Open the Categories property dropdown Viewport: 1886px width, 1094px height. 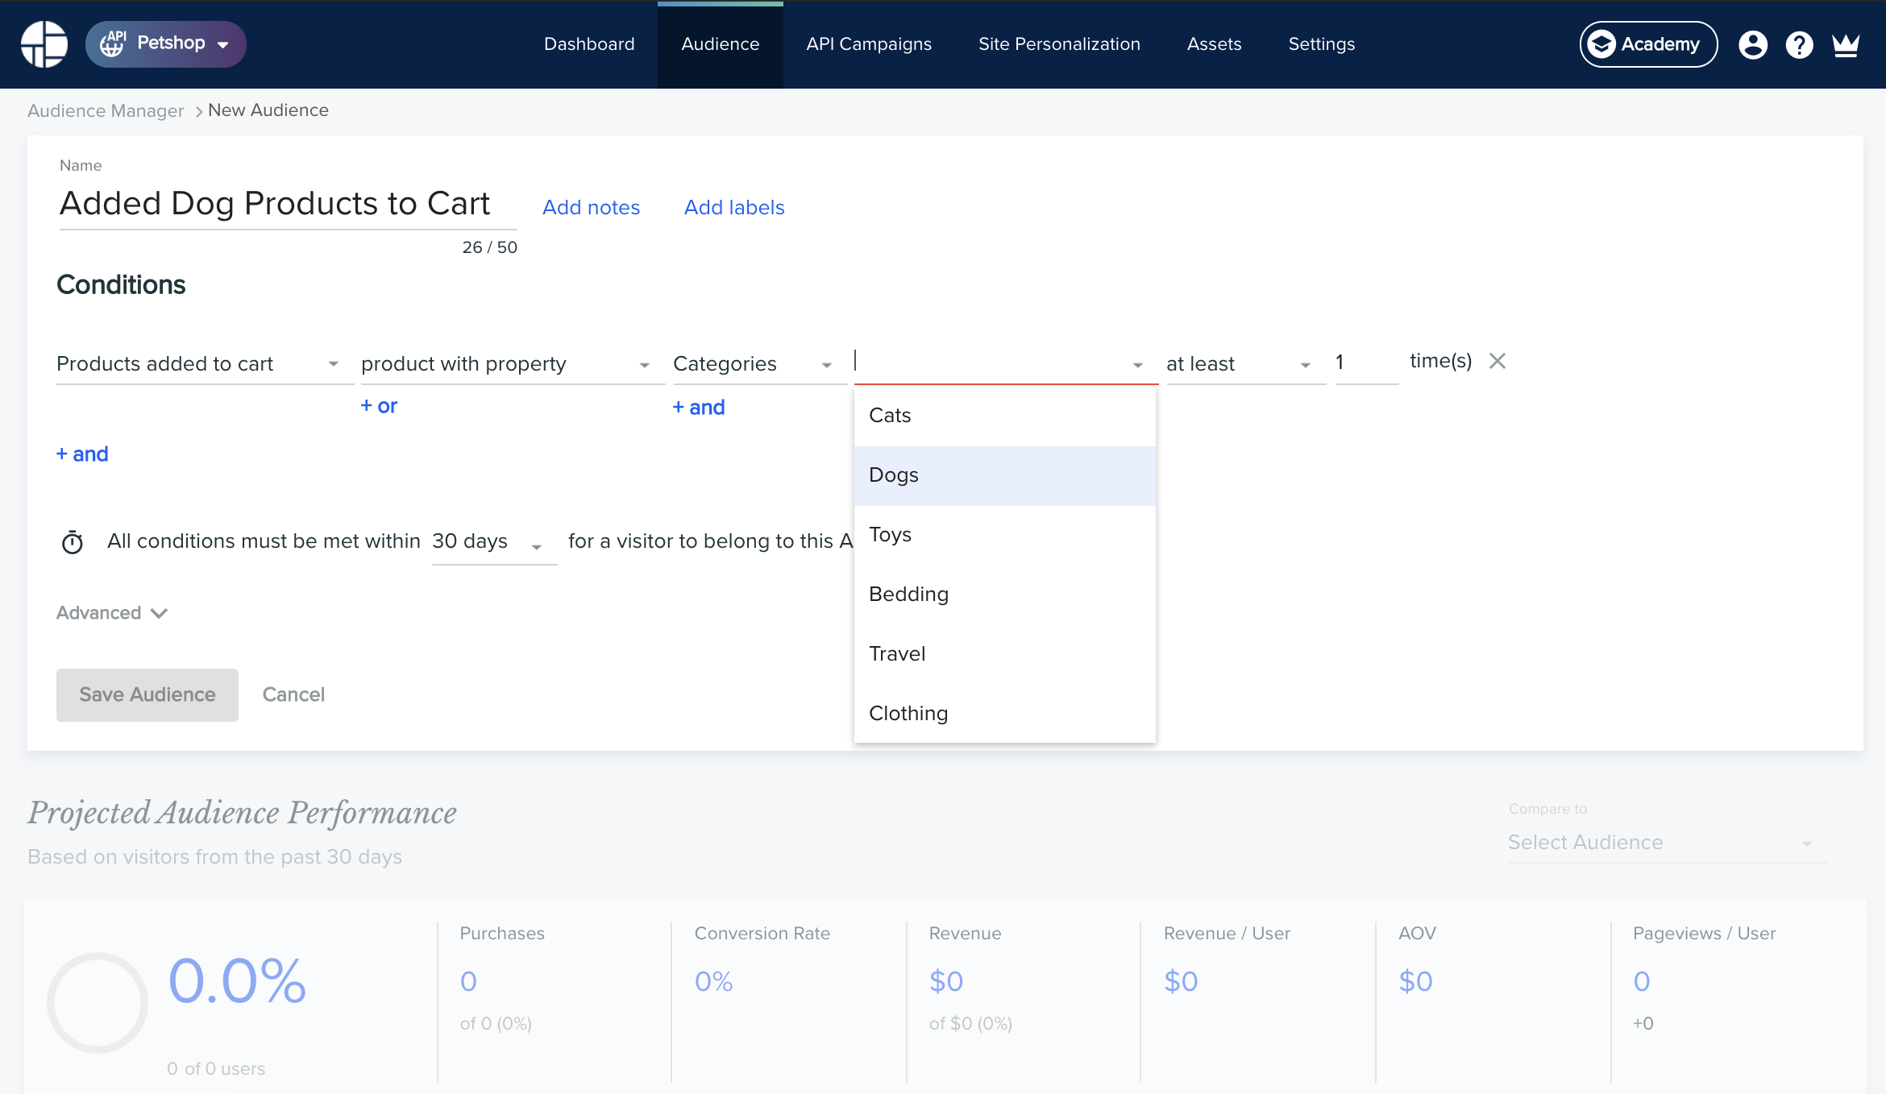(x=759, y=364)
